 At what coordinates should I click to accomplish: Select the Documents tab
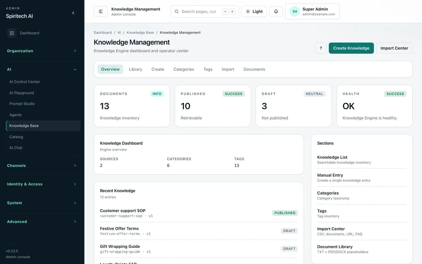click(x=254, y=69)
